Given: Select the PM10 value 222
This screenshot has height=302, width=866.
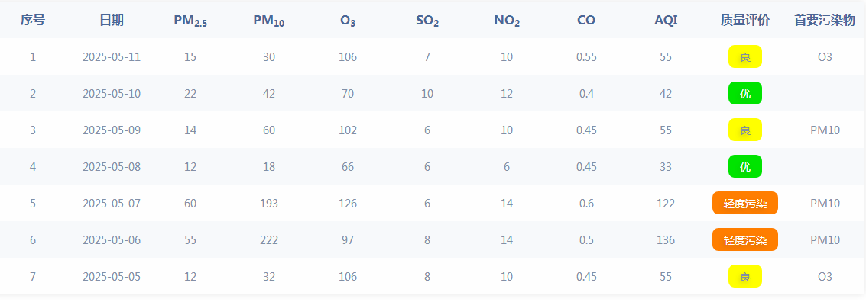Looking at the screenshot, I should pos(269,239).
